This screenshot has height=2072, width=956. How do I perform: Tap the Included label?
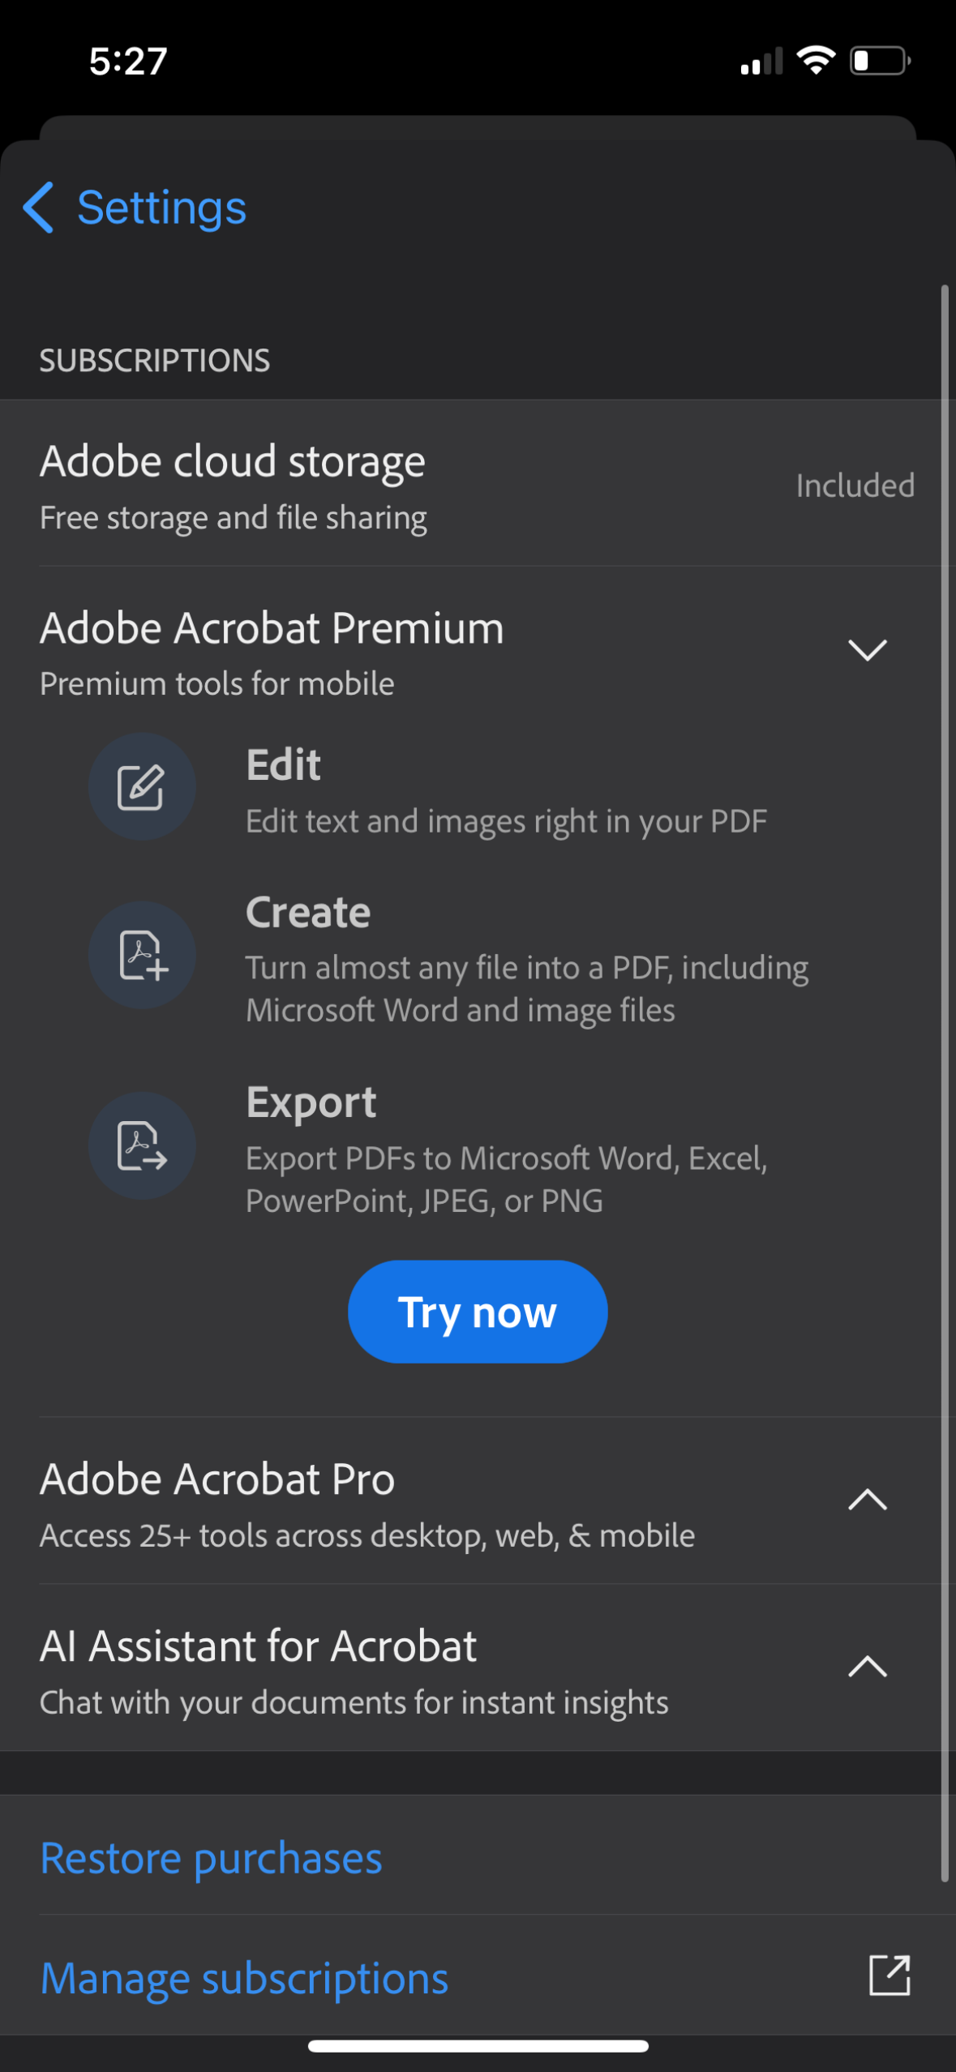point(854,484)
